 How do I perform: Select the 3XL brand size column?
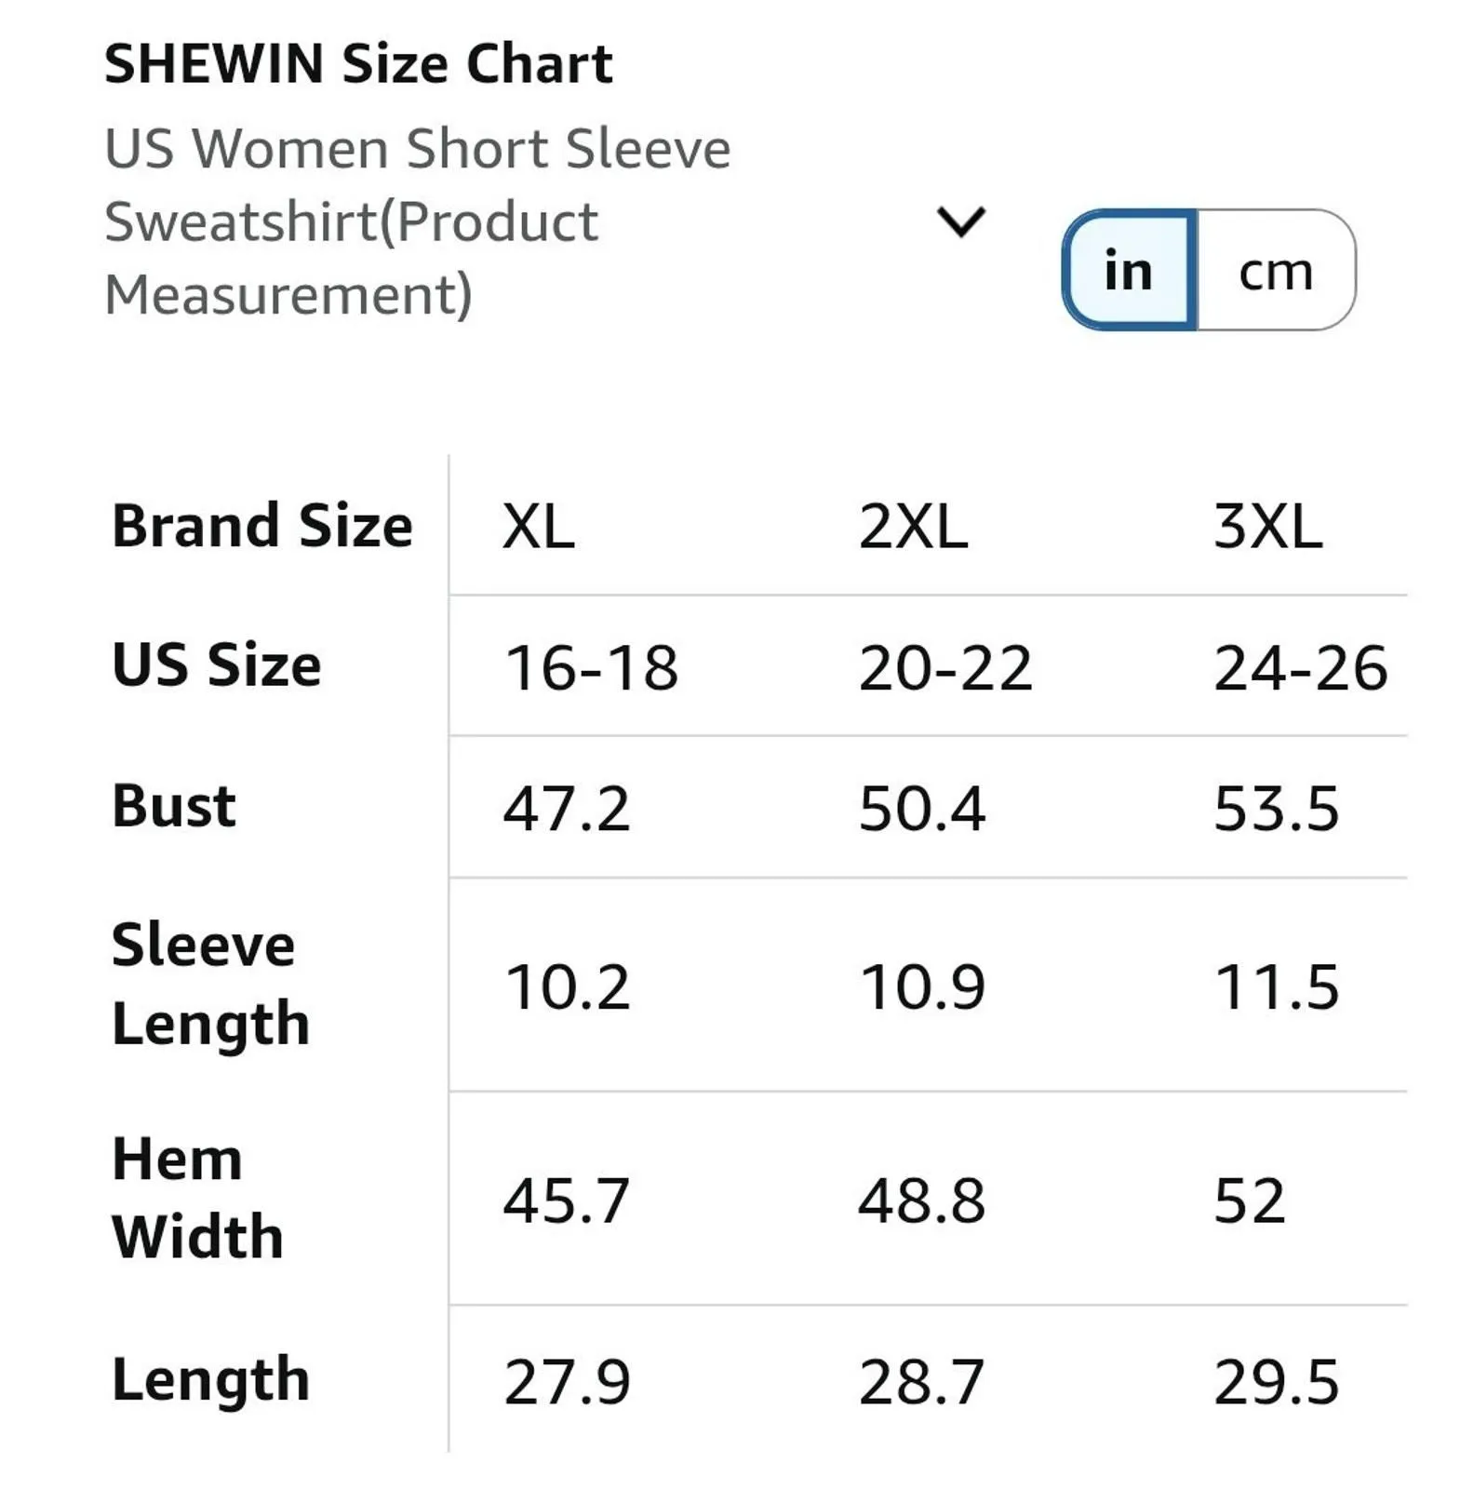coord(1267,527)
